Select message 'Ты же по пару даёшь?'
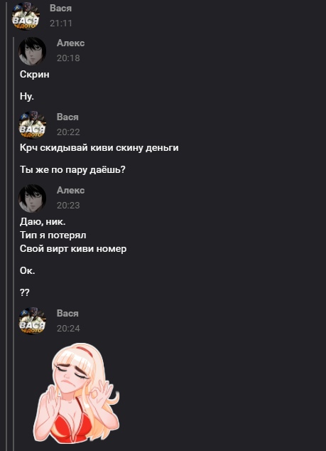The width and height of the screenshot is (326, 451). tap(72, 170)
